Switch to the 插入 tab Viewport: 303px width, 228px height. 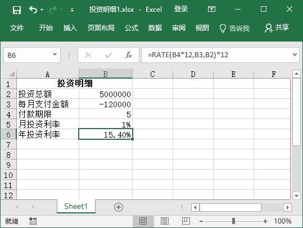pyautogui.click(x=70, y=28)
